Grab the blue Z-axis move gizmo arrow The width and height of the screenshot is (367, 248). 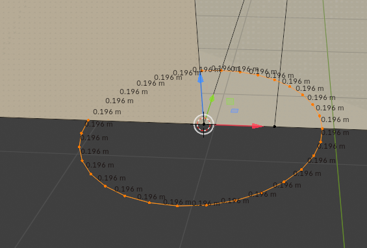pyautogui.click(x=201, y=79)
